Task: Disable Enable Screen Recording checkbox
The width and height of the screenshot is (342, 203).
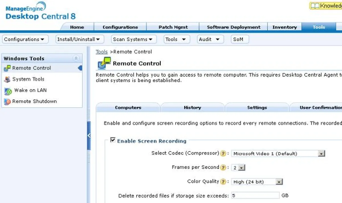Action: tap(113, 140)
